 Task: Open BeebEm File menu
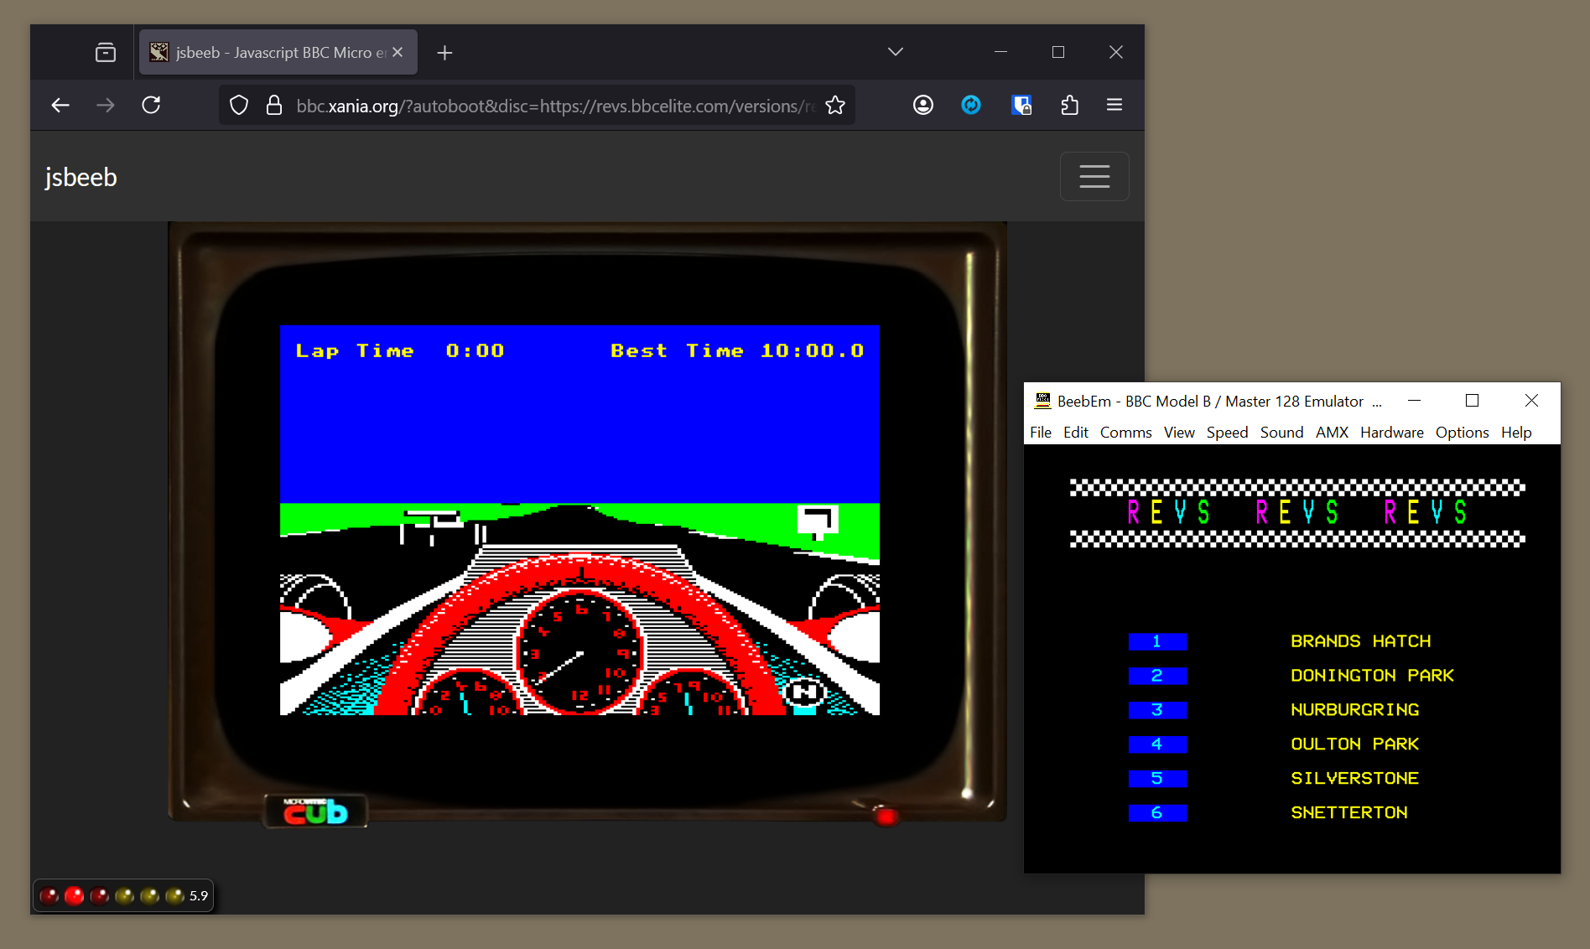pos(1041,433)
